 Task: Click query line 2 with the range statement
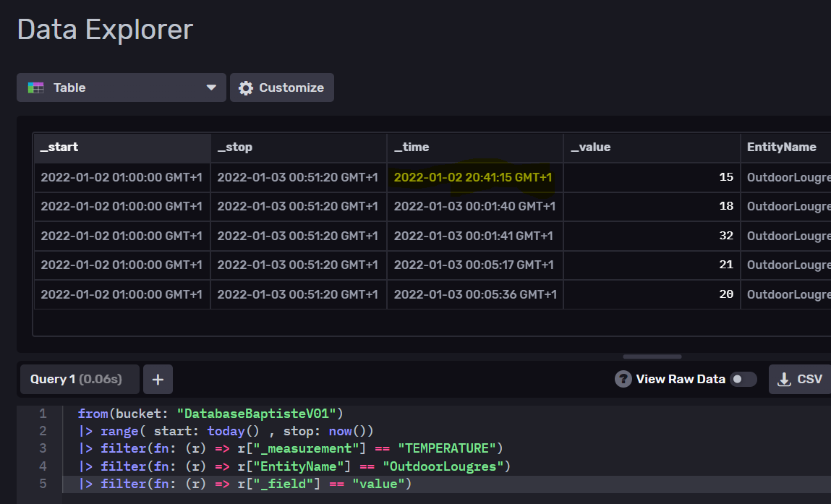[226, 431]
